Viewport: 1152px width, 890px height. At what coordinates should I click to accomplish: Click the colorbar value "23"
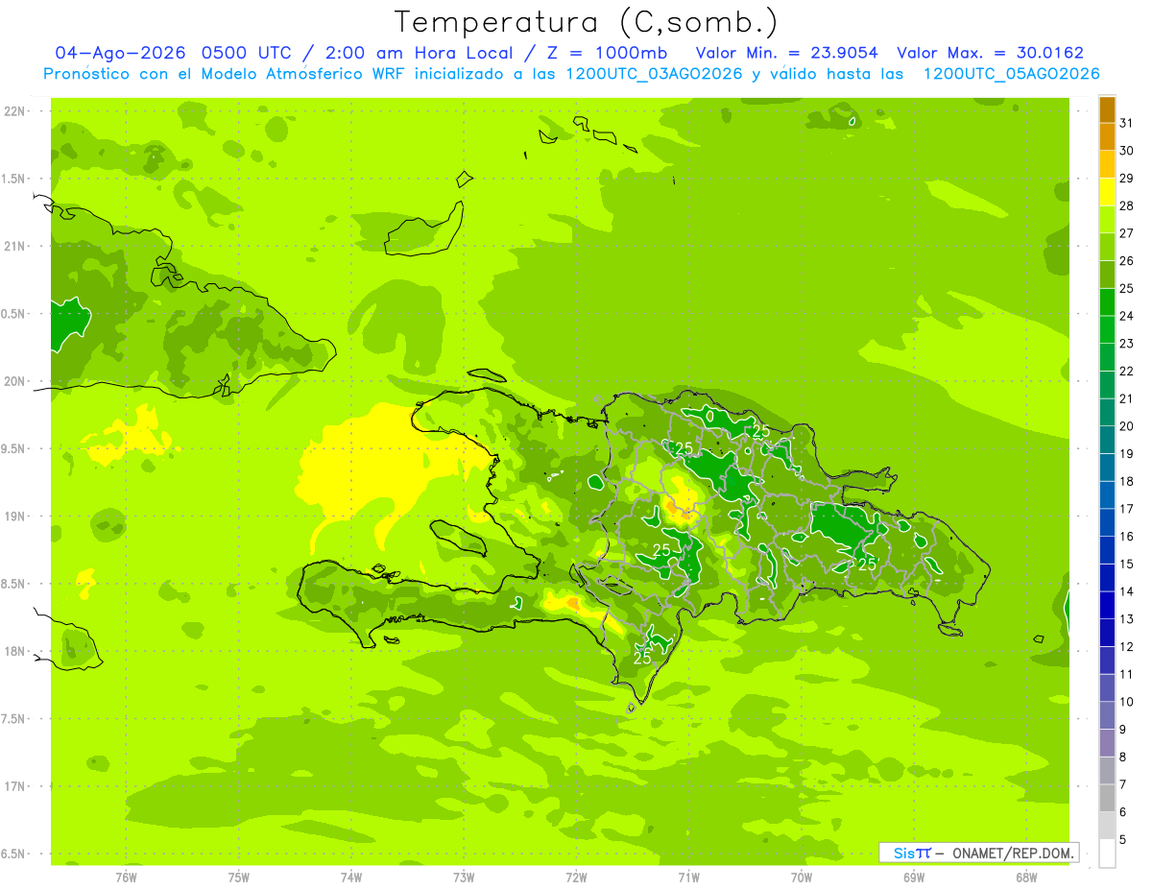click(1127, 344)
